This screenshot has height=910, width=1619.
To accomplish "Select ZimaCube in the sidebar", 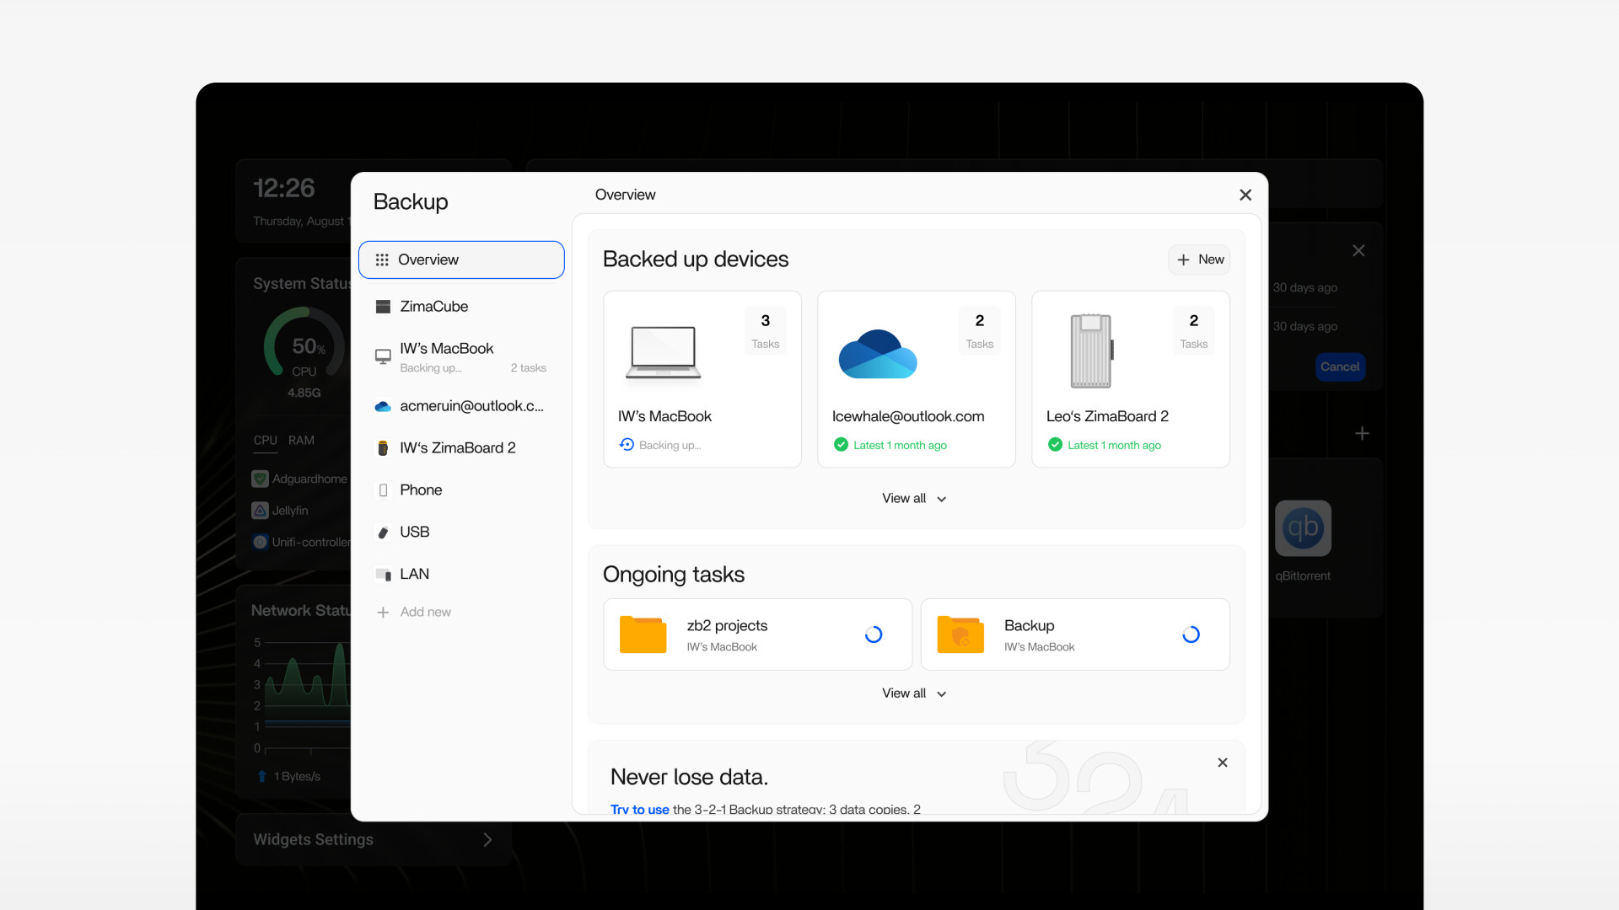I will 433,307.
